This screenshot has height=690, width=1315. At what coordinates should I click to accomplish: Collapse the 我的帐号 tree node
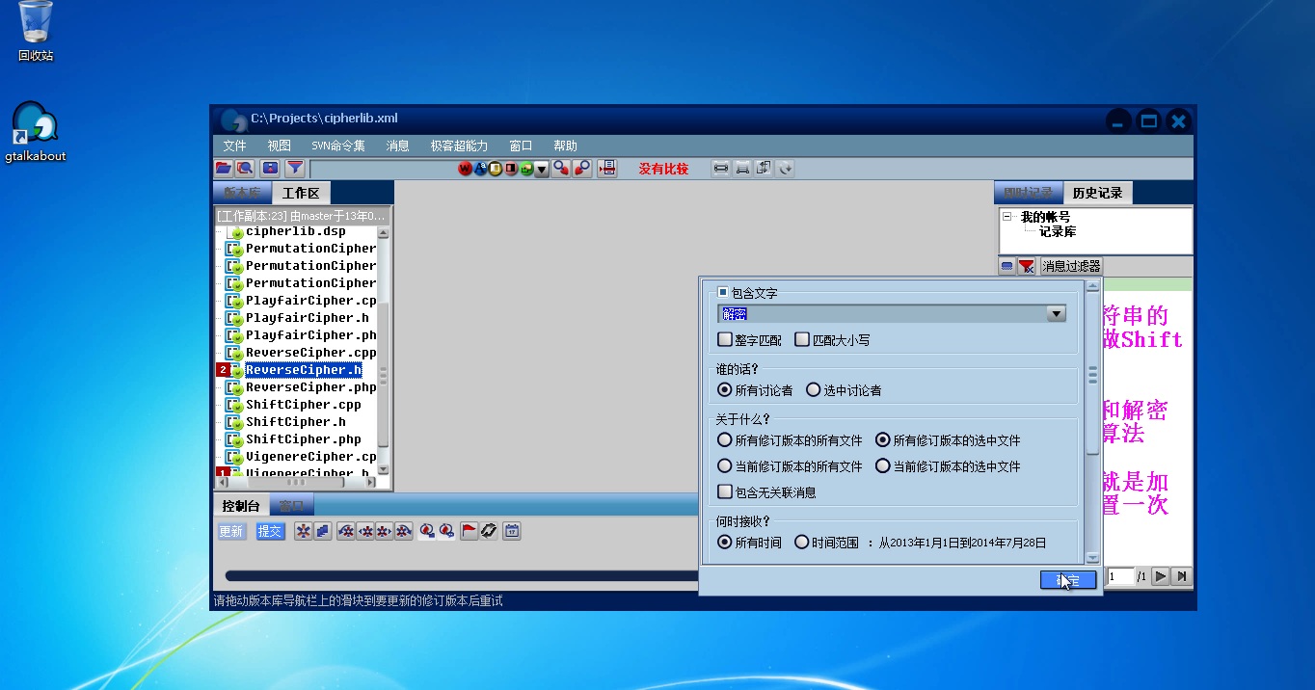(1006, 217)
